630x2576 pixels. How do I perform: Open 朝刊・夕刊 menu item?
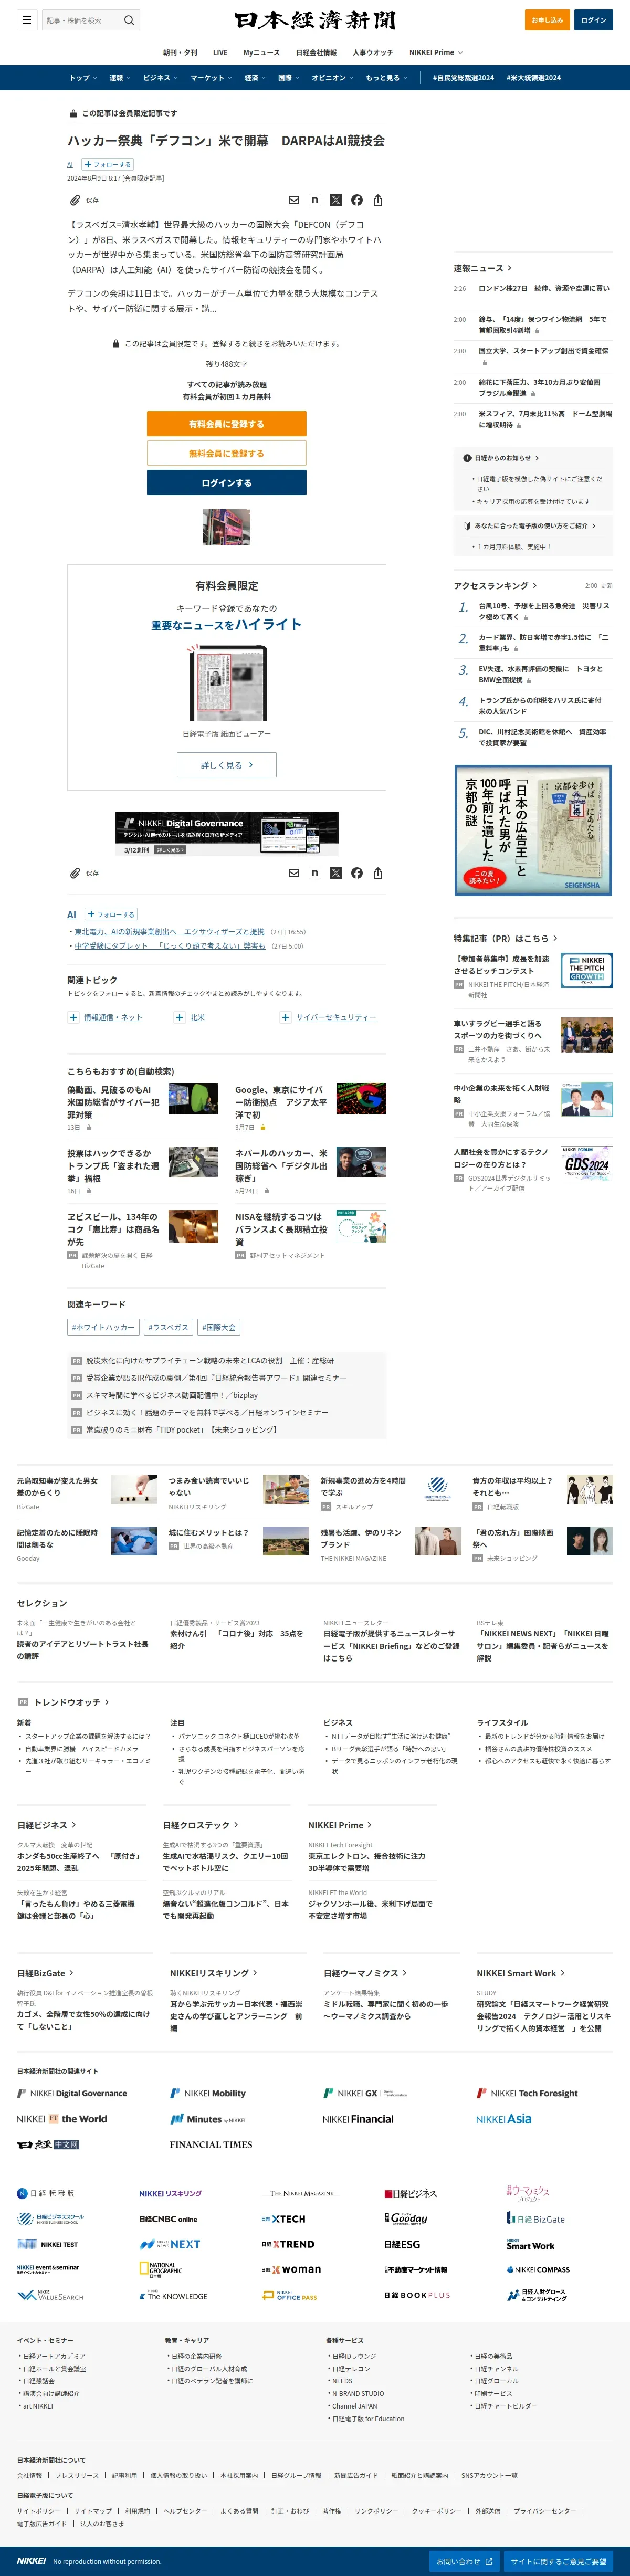[180, 52]
